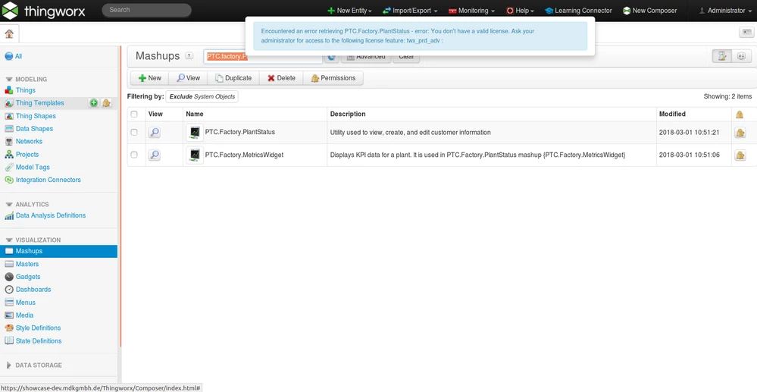Click the Style Definitions icon
The image size is (757, 392).
(x=8, y=328)
